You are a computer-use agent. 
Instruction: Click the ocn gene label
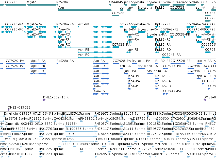[122, 8]
